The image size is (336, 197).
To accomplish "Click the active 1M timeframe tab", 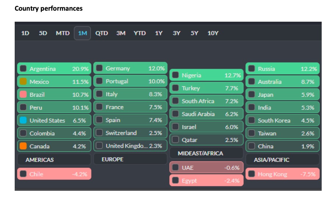I will point(82,33).
